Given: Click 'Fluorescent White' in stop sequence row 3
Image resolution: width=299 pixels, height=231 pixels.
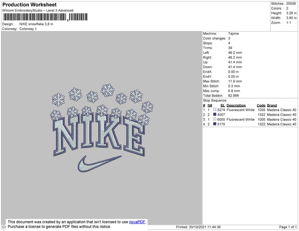Looking at the screenshot, I should click(241, 119).
